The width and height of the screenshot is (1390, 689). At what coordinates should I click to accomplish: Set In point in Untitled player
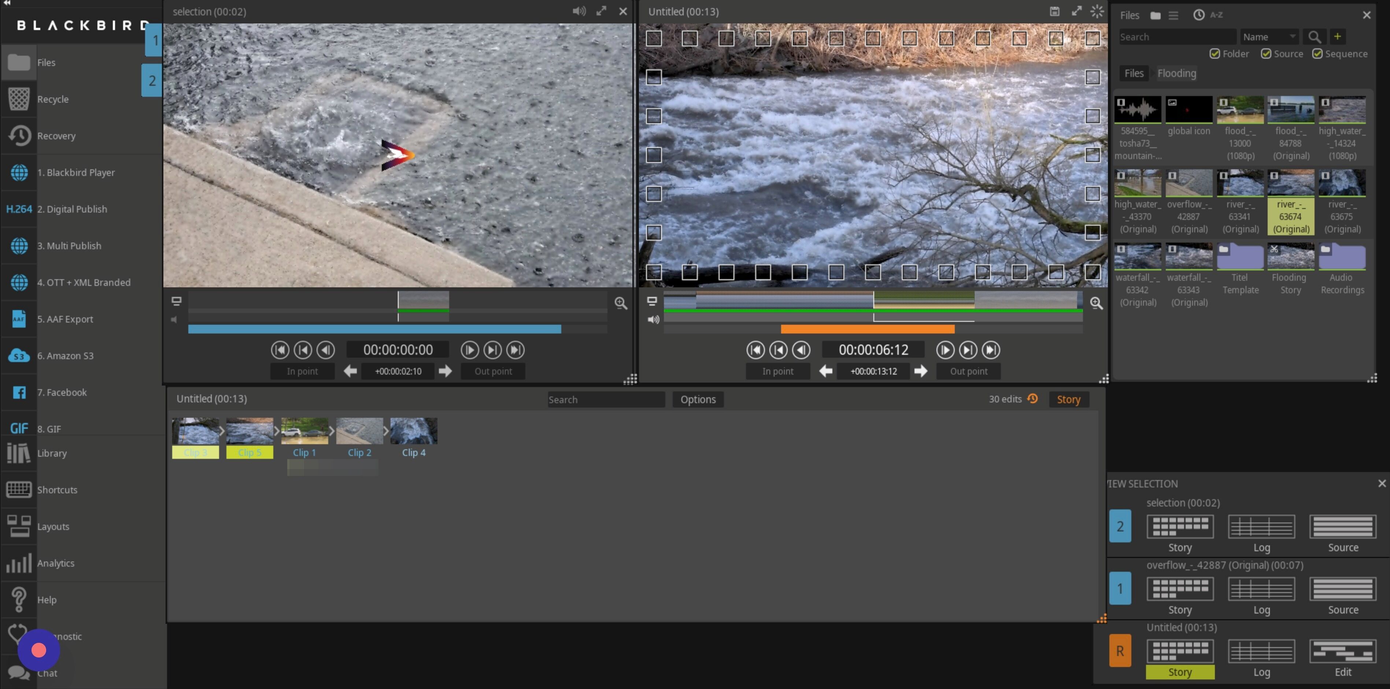tap(777, 372)
